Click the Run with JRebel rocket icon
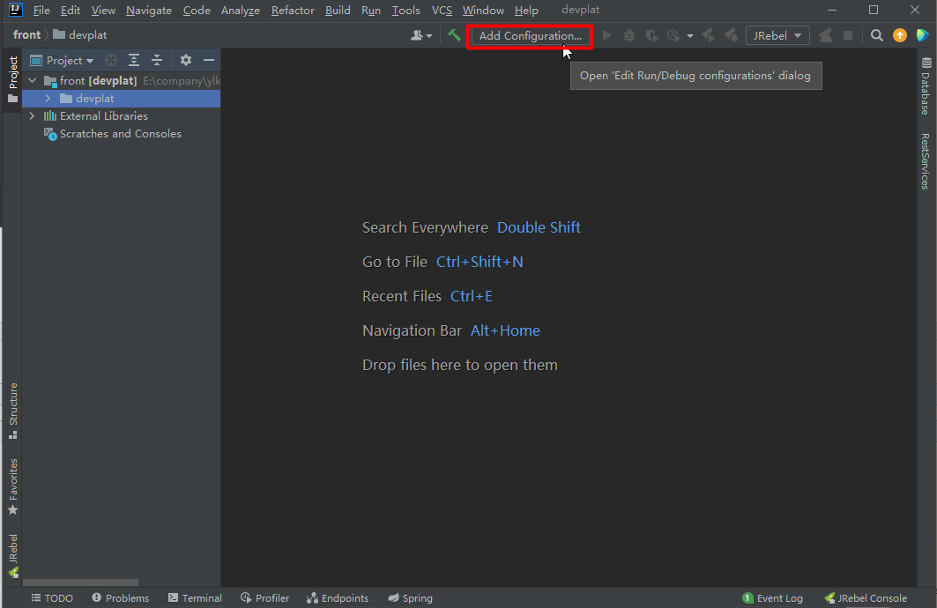The height and width of the screenshot is (608, 937). [x=708, y=36]
